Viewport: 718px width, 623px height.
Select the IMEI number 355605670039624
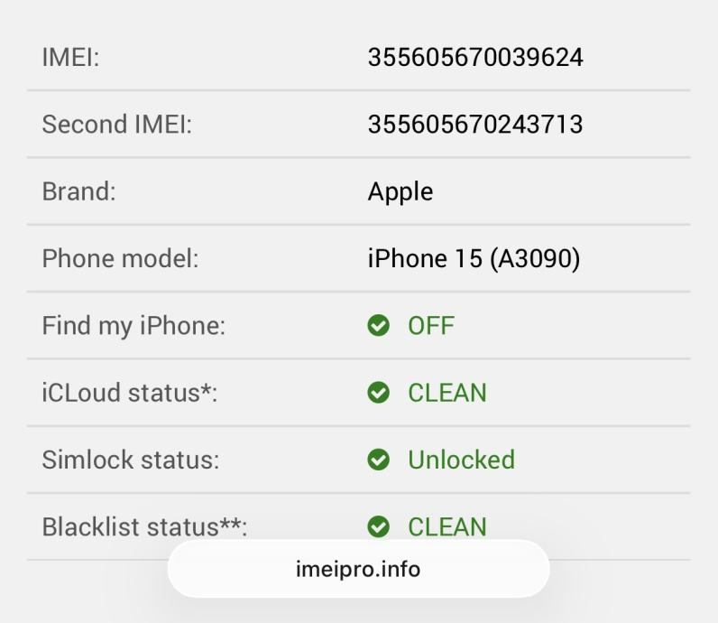475,58
